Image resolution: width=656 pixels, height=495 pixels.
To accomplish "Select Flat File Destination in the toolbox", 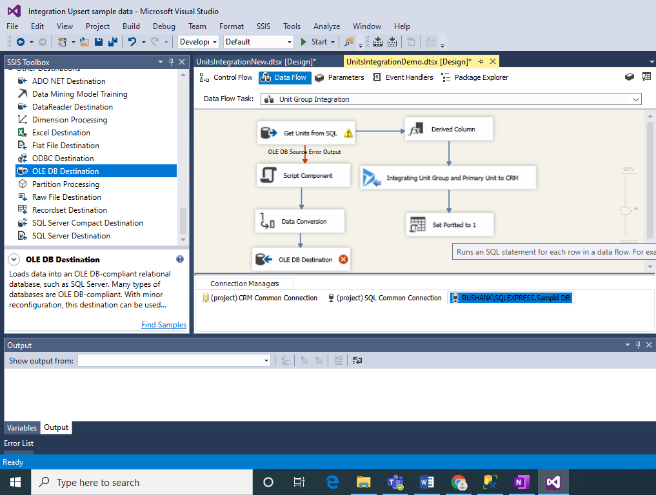I will [x=66, y=146].
